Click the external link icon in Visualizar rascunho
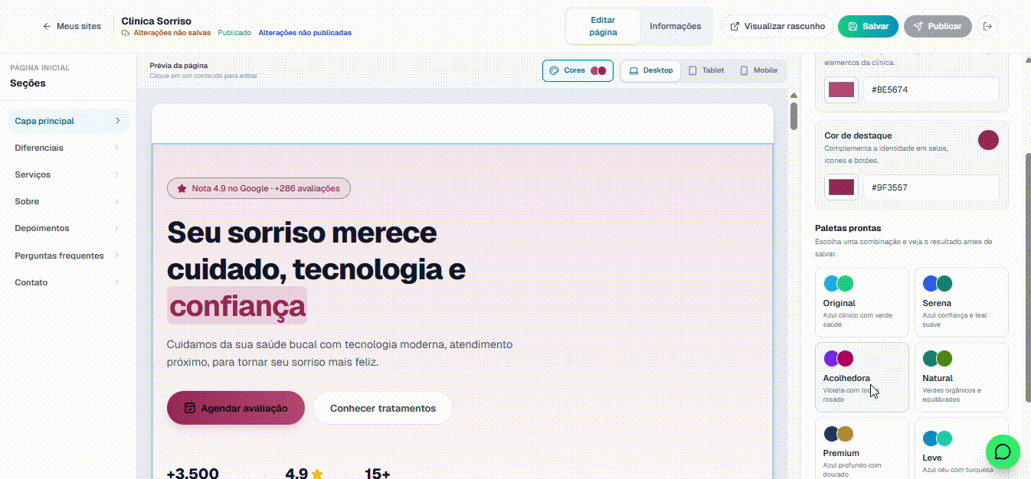 coord(735,26)
